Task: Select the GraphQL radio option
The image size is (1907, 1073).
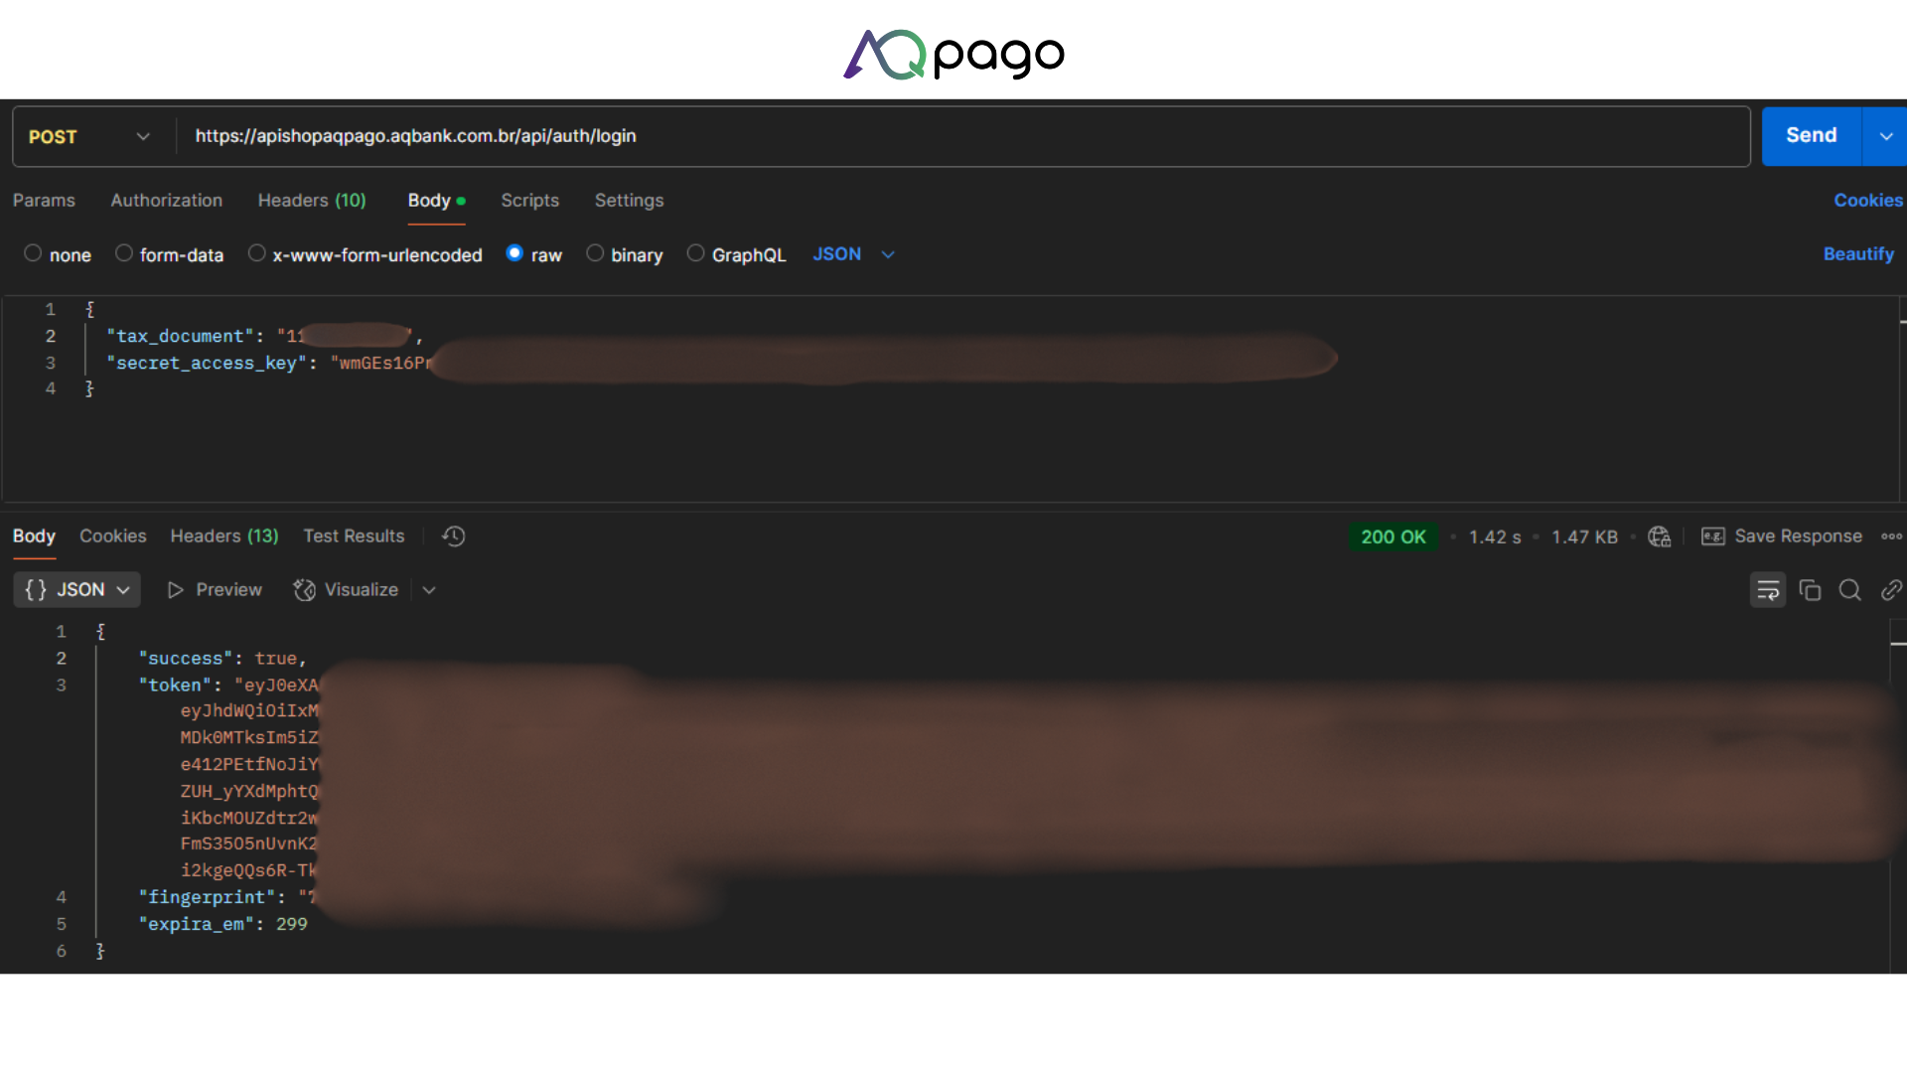Action: tap(695, 253)
